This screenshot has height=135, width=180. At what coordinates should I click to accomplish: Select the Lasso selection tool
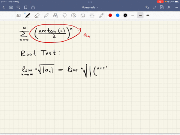click(x=64, y=15)
